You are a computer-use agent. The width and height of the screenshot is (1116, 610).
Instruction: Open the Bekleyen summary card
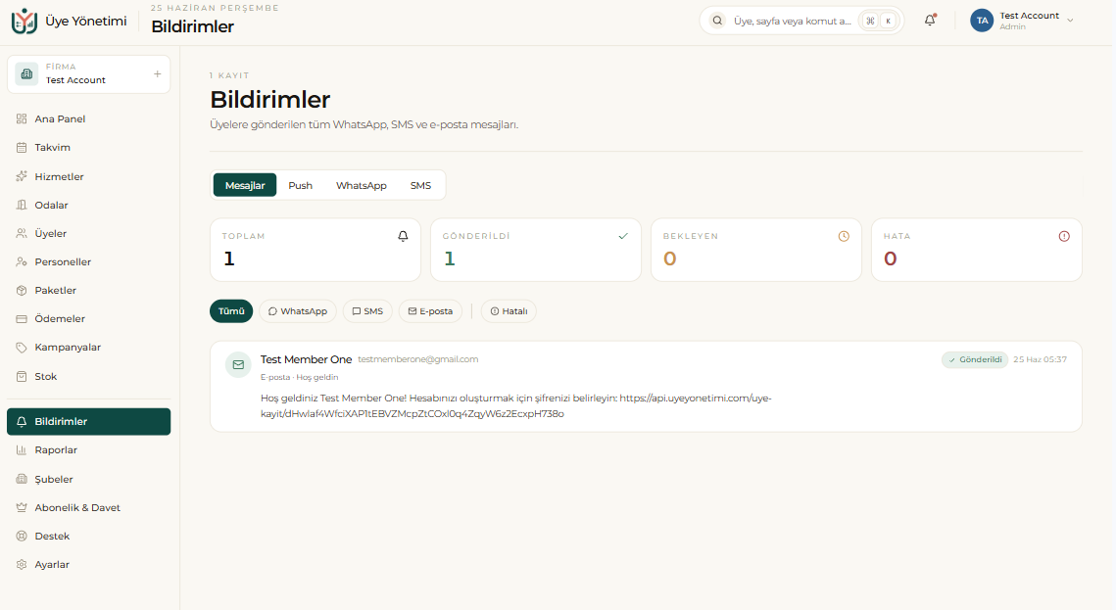point(755,250)
